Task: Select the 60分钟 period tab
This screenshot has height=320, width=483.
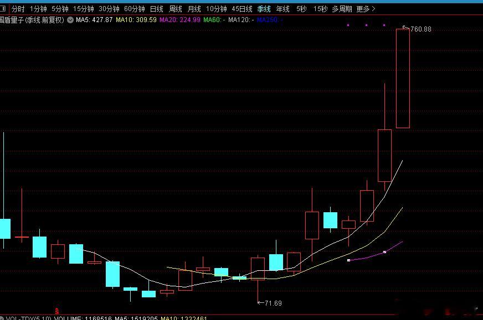Action: coord(135,9)
